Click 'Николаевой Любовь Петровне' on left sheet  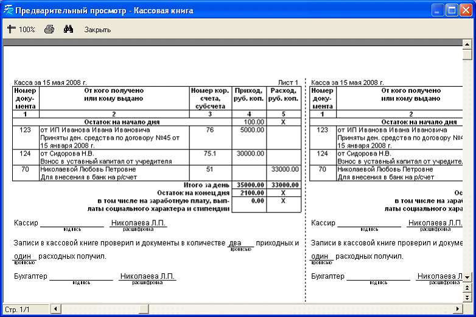click(x=88, y=169)
